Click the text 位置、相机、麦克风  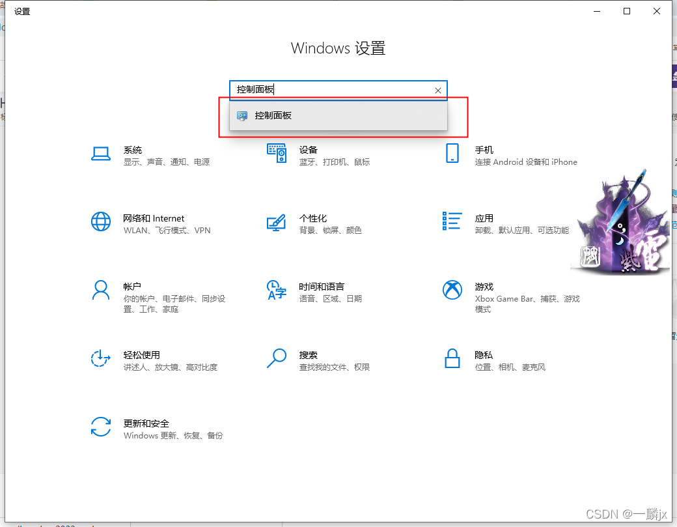click(510, 367)
